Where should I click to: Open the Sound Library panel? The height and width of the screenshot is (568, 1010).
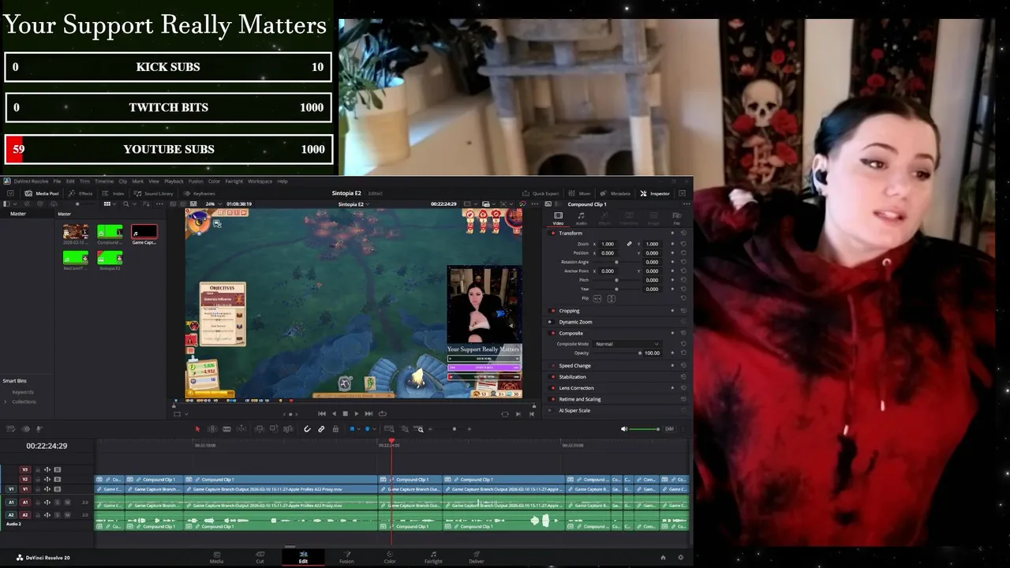point(154,193)
